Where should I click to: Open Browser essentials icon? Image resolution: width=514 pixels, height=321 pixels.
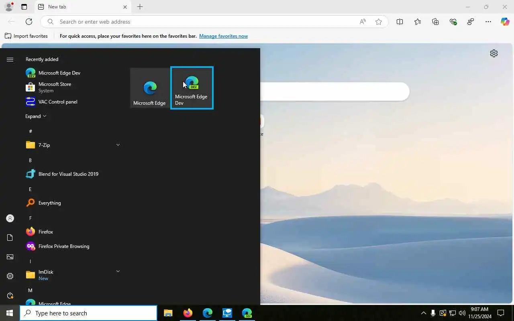(453, 22)
